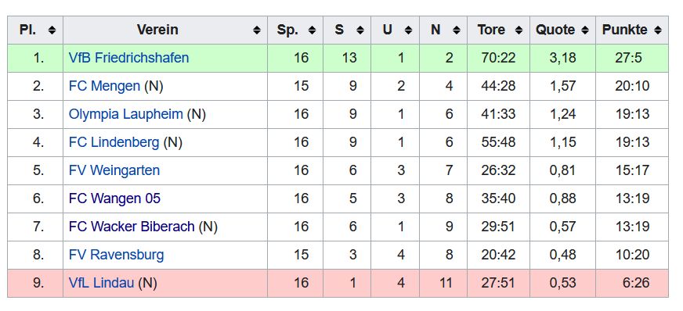This screenshot has height=311, width=683.
Task: Sort by Punkte column arrows
Action: tap(657, 30)
